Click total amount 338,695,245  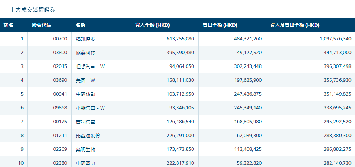click(338, 108)
